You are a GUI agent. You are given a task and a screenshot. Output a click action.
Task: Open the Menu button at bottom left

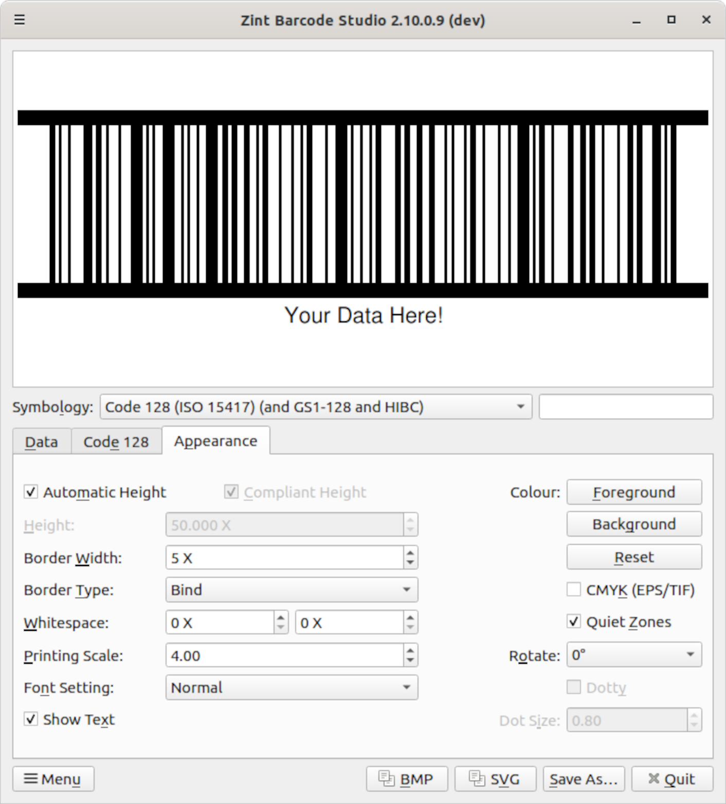coord(53,779)
